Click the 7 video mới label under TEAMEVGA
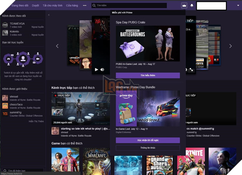 click(x=16, y=27)
